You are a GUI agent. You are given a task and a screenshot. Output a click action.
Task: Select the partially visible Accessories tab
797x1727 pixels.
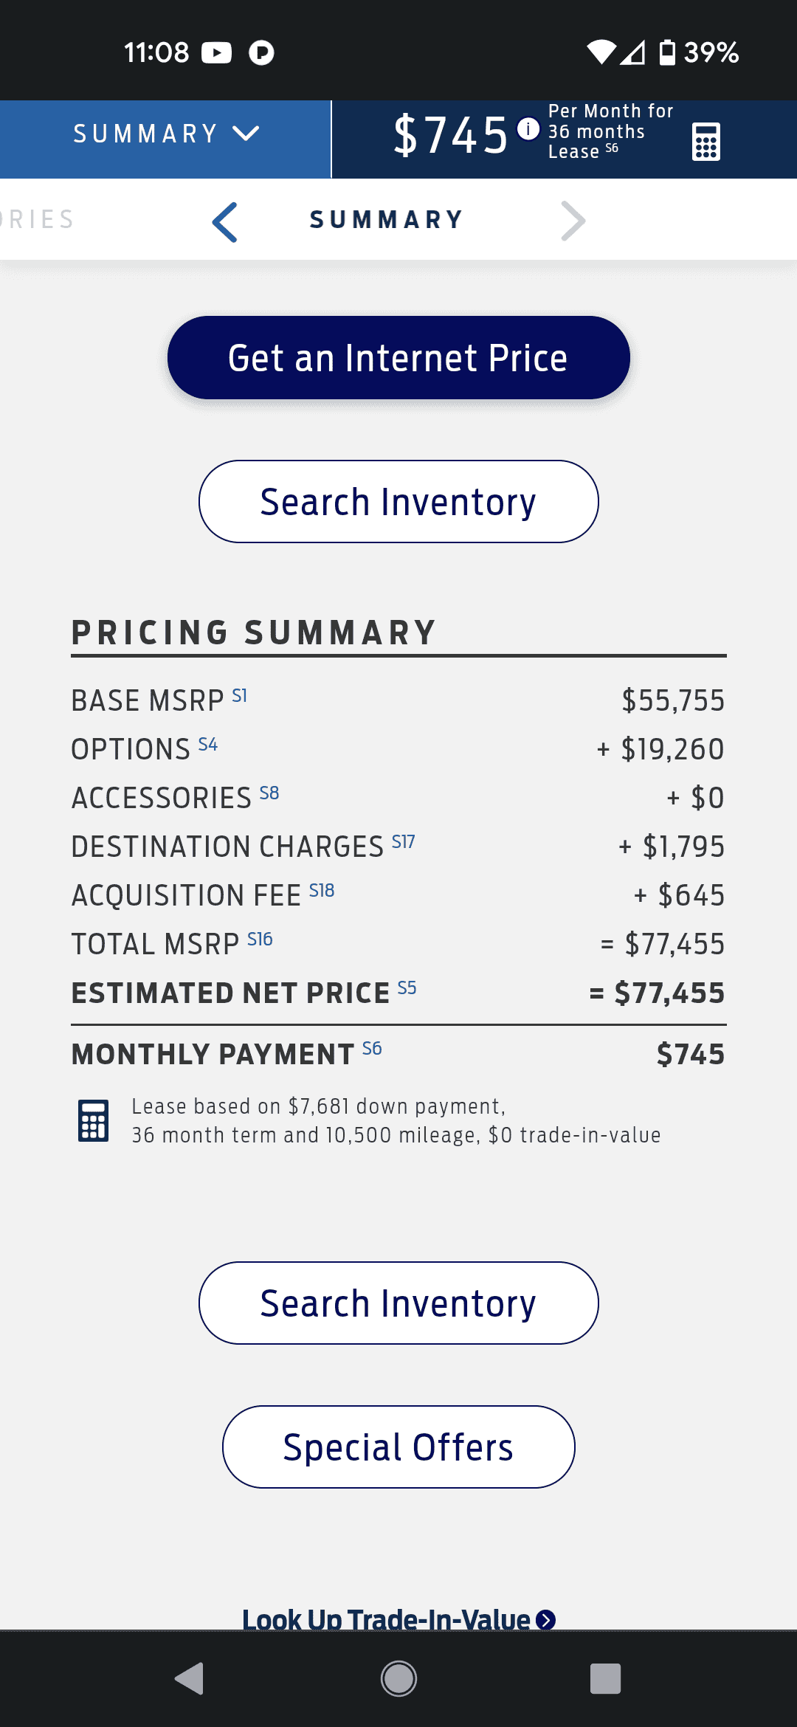point(37,220)
